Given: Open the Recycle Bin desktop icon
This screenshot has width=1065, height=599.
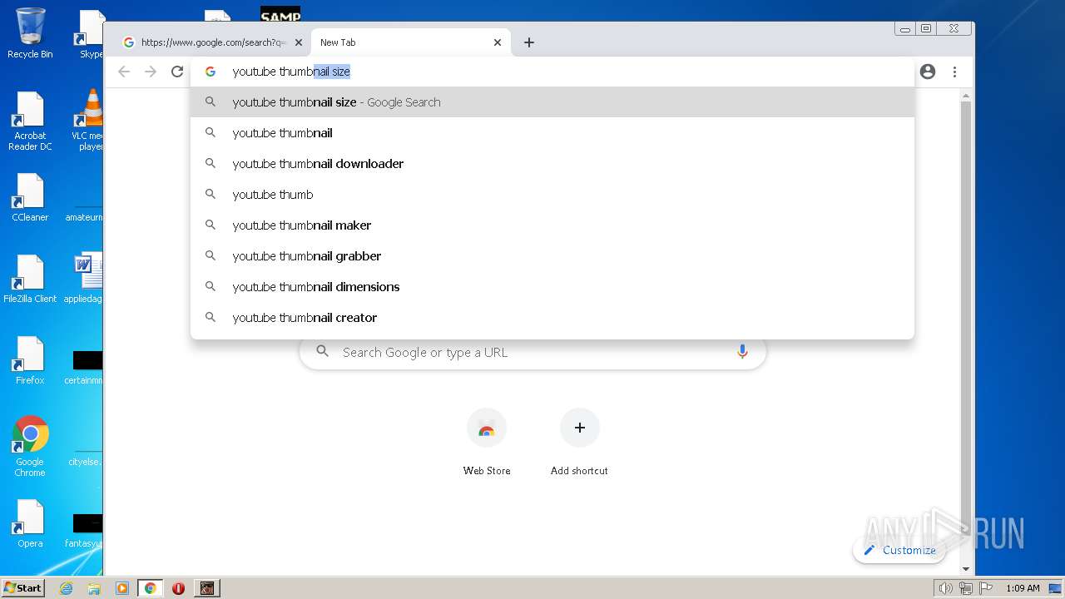Looking at the screenshot, I should (30, 33).
